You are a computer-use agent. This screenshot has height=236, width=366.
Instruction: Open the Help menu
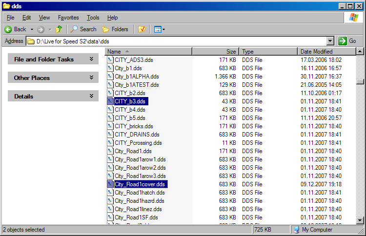113,18
